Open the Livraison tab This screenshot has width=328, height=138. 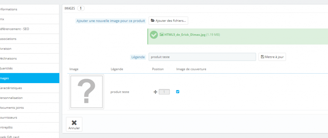(29, 49)
